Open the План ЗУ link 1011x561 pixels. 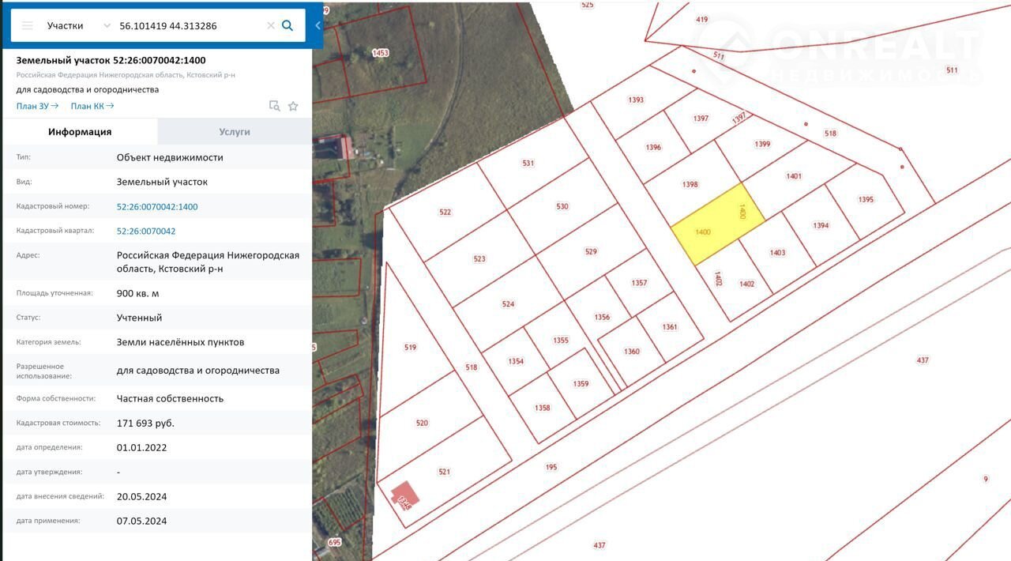(x=37, y=106)
